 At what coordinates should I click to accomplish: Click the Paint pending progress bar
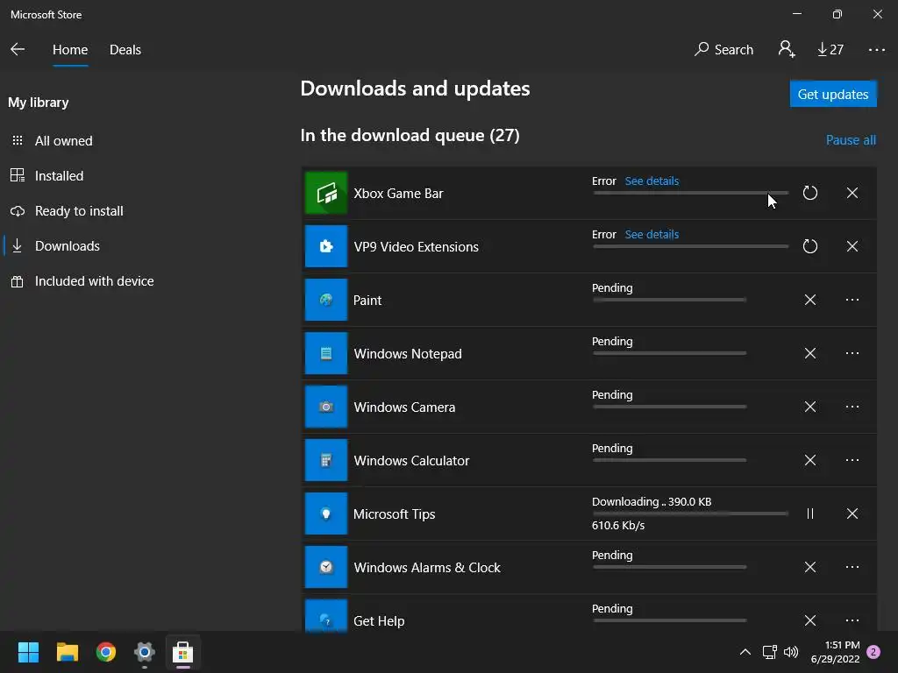669,300
